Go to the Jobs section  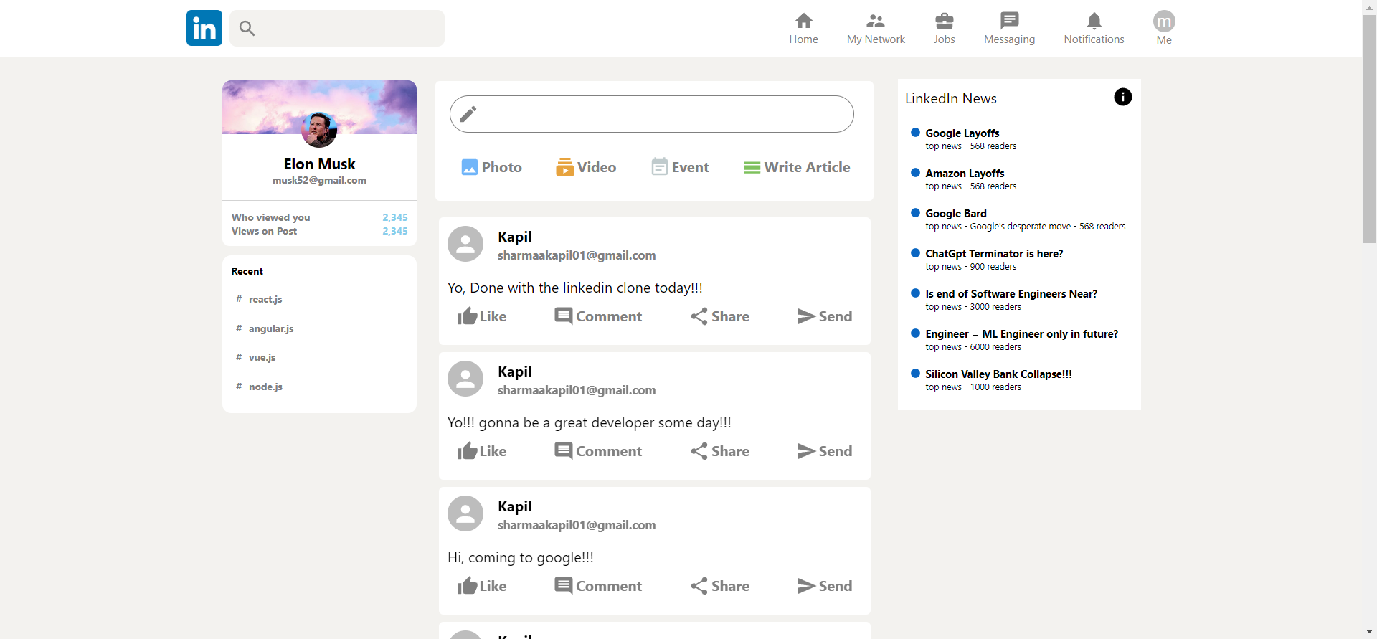point(944,29)
